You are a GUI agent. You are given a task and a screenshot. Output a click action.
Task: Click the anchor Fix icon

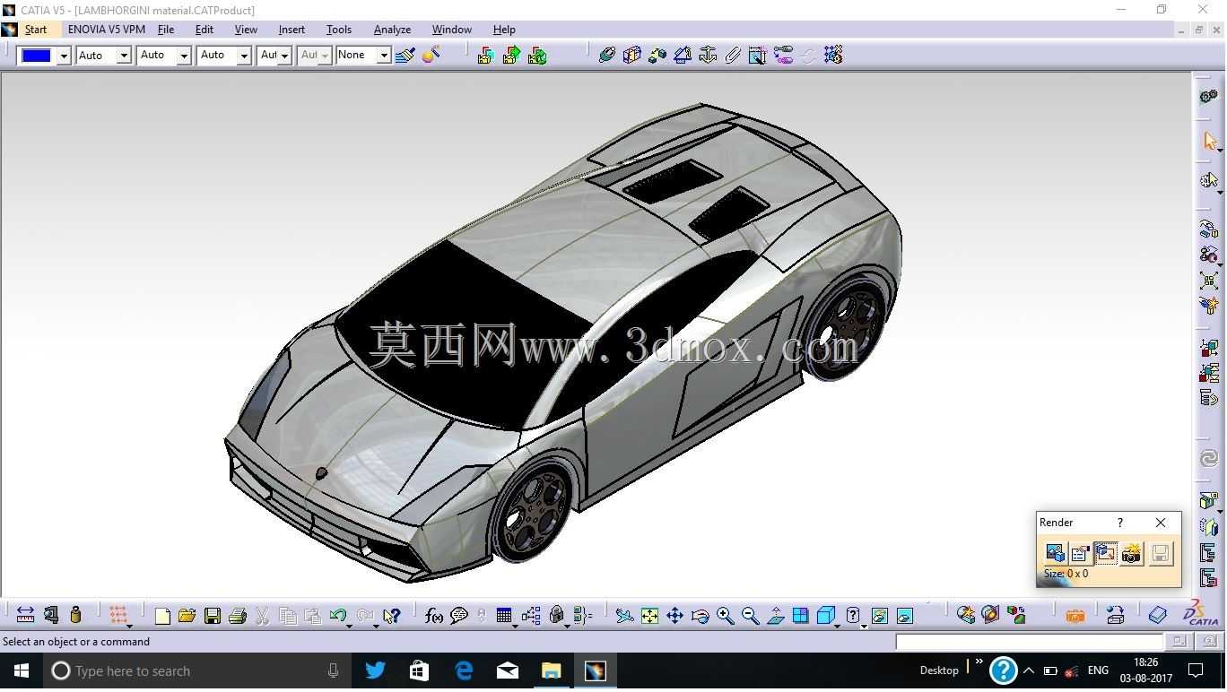point(708,56)
